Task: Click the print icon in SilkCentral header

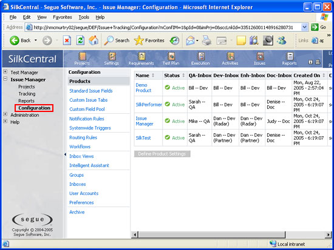Action: [318, 62]
